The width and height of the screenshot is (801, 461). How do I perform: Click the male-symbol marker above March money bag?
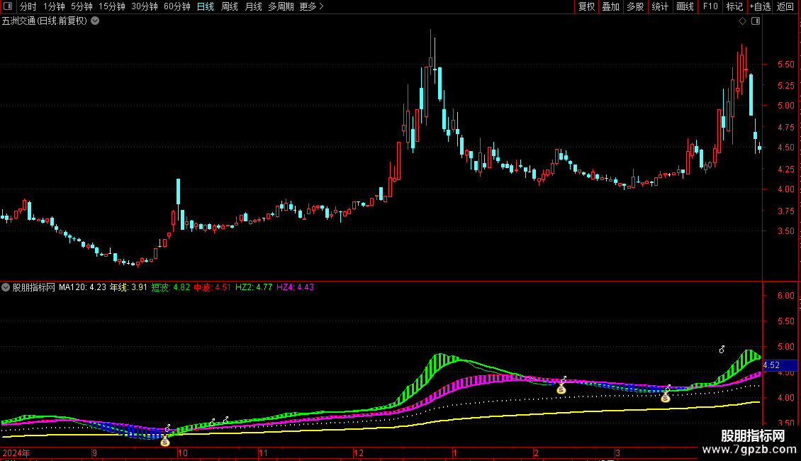click(x=668, y=389)
